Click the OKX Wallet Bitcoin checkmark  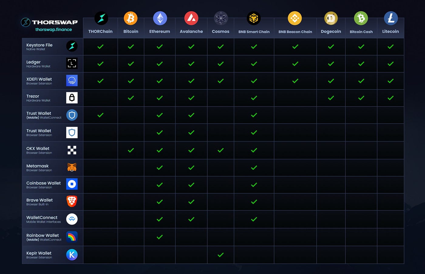pos(131,150)
